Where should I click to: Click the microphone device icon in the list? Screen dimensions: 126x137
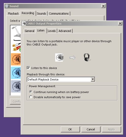(16, 31)
